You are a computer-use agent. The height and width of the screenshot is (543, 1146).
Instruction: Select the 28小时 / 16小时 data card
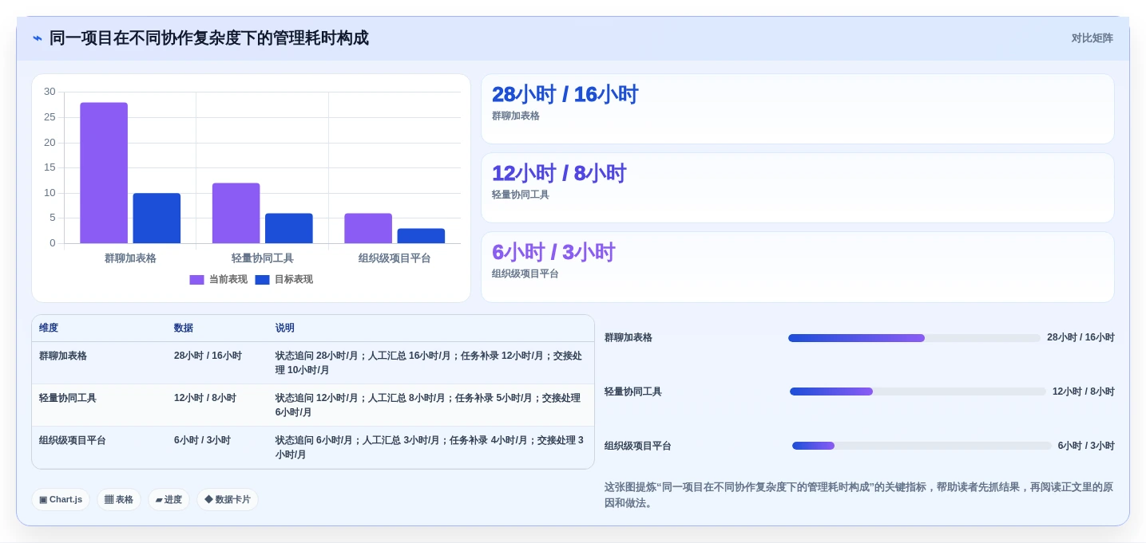coord(797,109)
